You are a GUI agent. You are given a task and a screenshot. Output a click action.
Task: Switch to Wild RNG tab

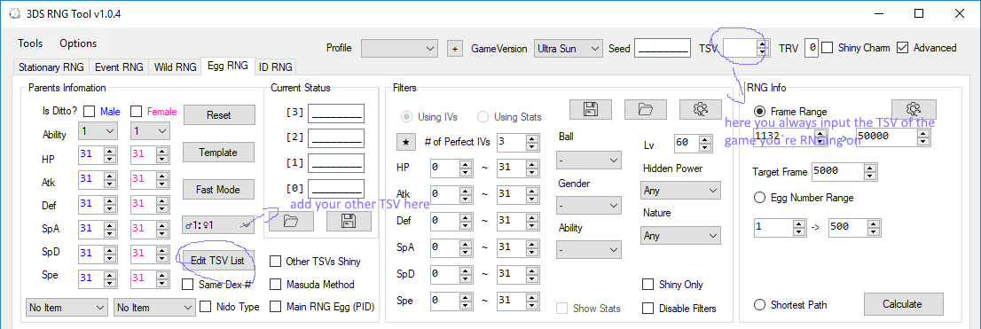coord(175,67)
